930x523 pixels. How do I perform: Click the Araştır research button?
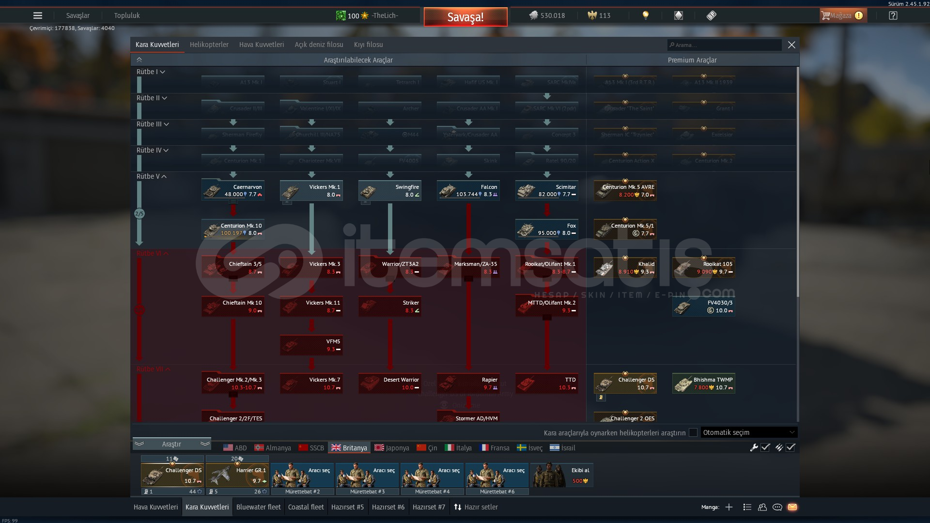click(172, 444)
